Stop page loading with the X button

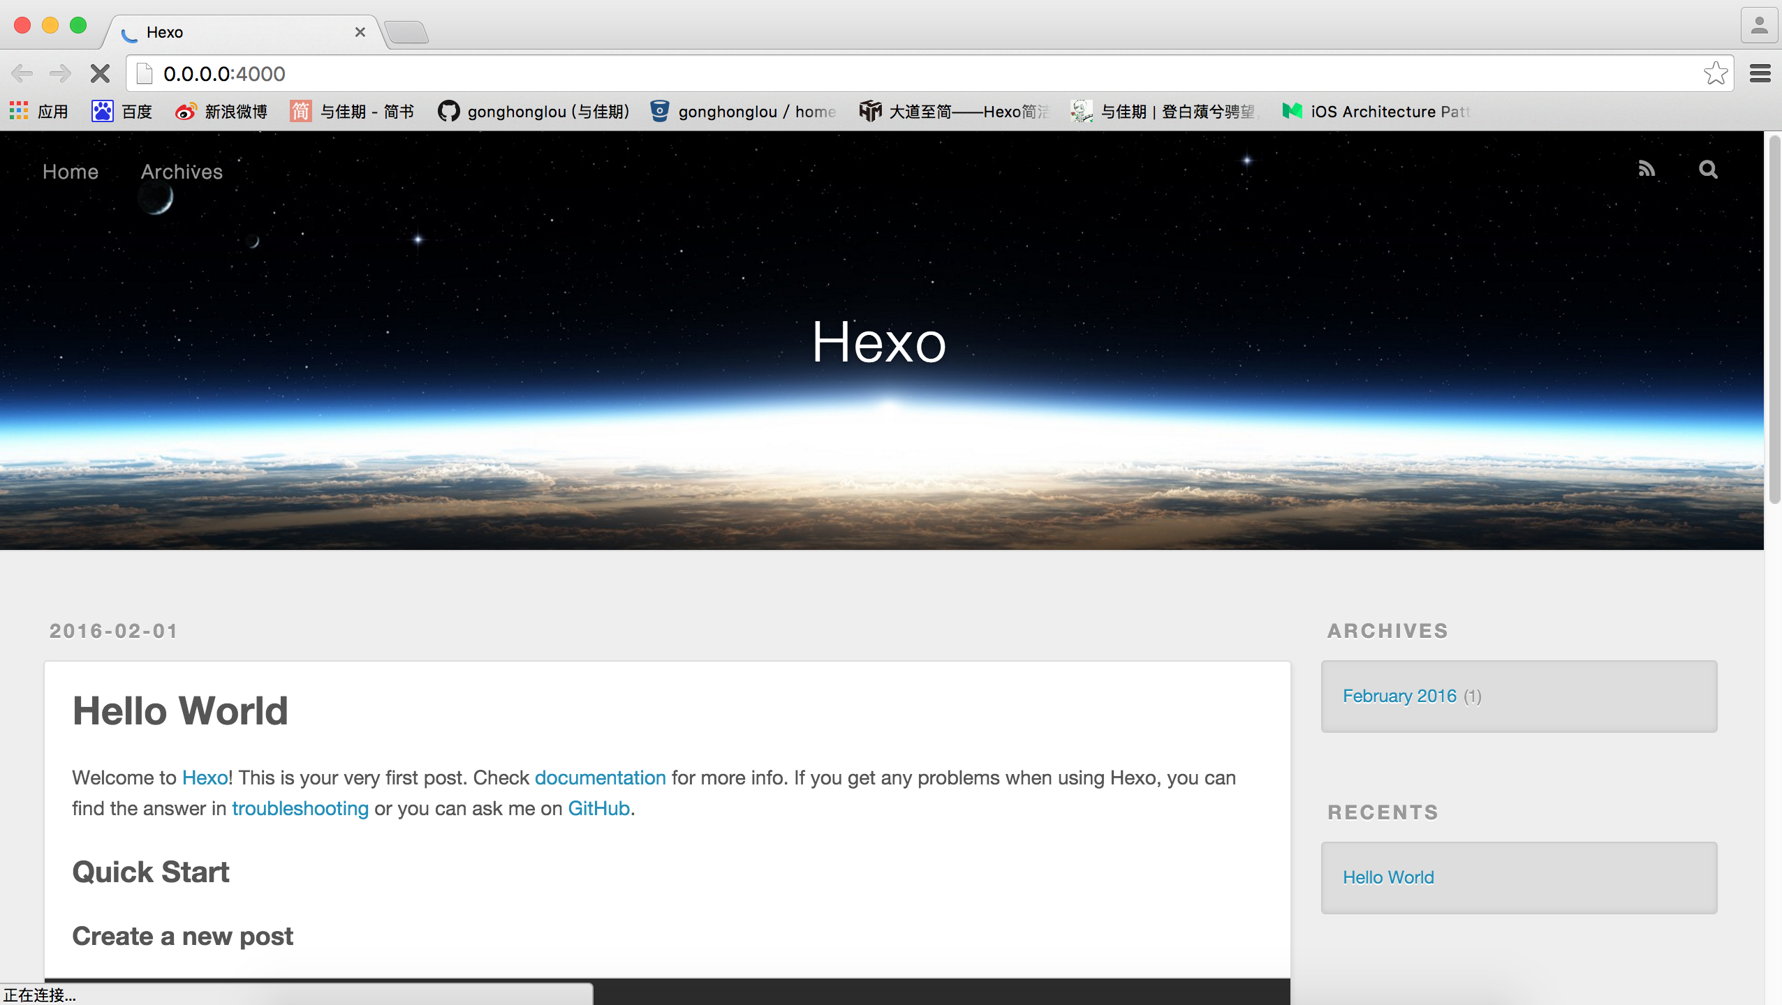100,73
